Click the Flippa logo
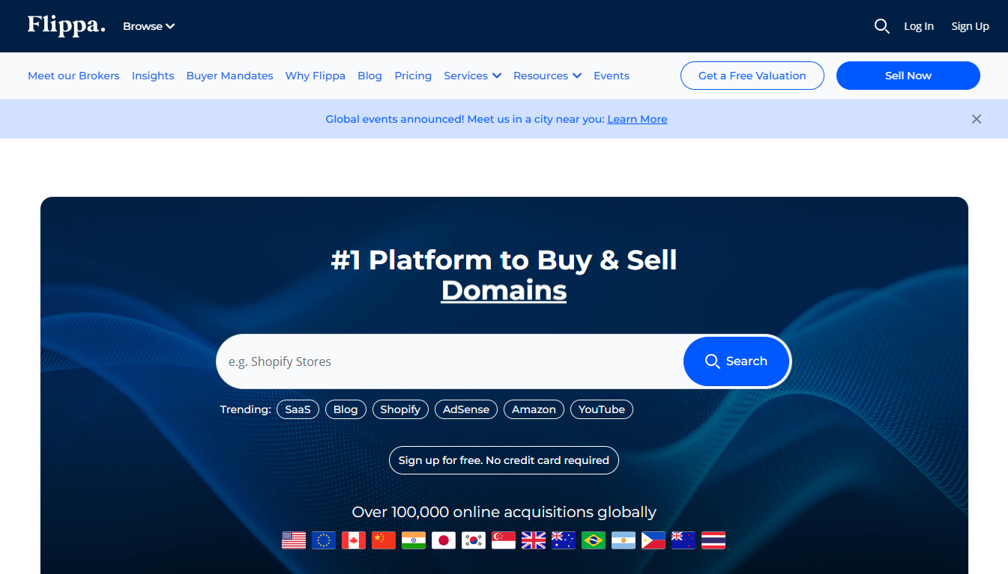 pos(66,25)
